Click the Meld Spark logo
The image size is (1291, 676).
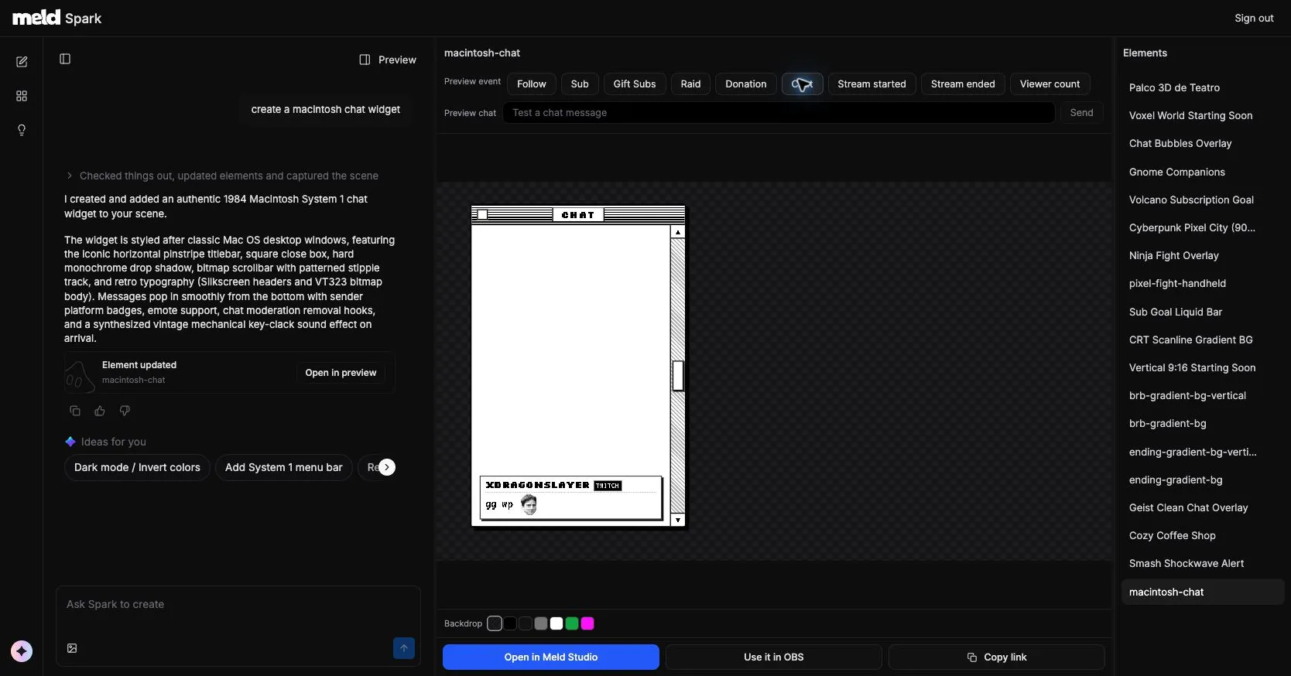[x=57, y=18]
